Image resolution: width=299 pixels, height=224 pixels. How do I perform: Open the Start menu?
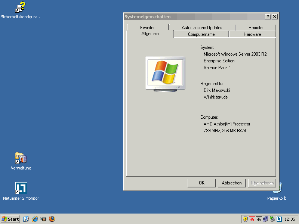(x=10, y=219)
